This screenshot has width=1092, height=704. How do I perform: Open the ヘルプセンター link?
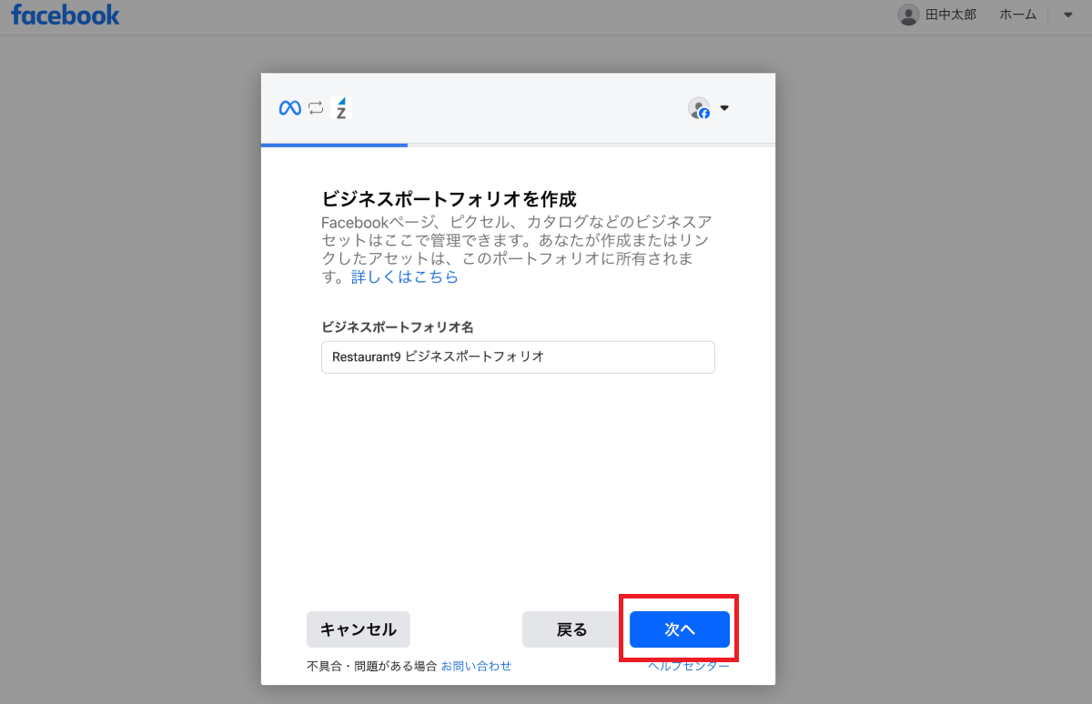pyautogui.click(x=689, y=667)
